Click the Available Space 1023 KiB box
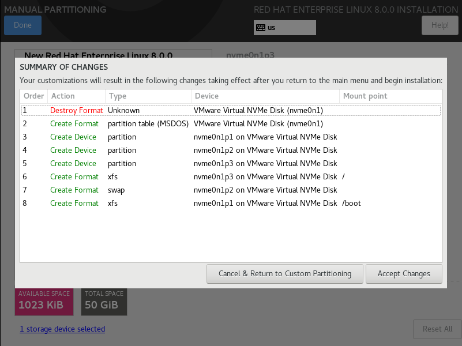The width and height of the screenshot is (462, 346). coord(44,302)
